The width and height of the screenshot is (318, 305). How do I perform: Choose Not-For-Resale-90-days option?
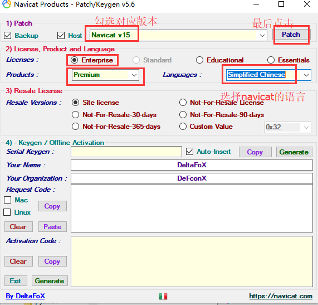click(x=183, y=115)
